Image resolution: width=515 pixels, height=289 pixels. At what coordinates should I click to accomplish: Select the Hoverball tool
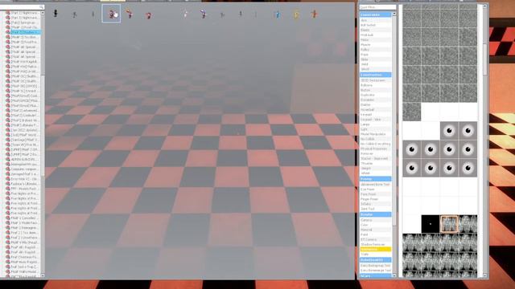click(x=376, y=110)
